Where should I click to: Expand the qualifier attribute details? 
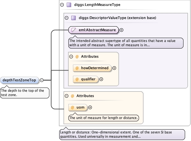click(101, 79)
